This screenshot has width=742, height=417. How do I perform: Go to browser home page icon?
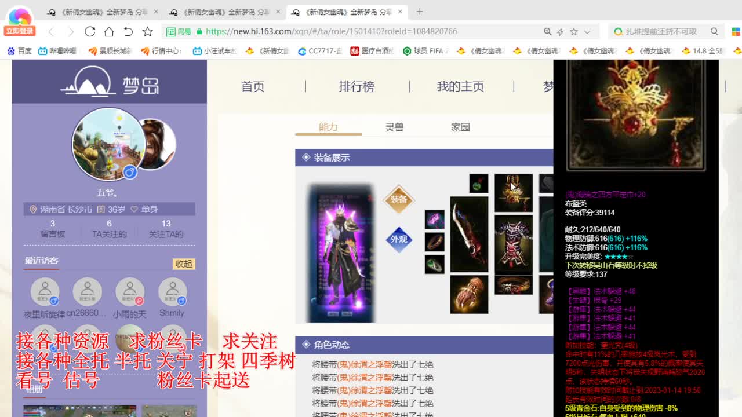pos(109,32)
